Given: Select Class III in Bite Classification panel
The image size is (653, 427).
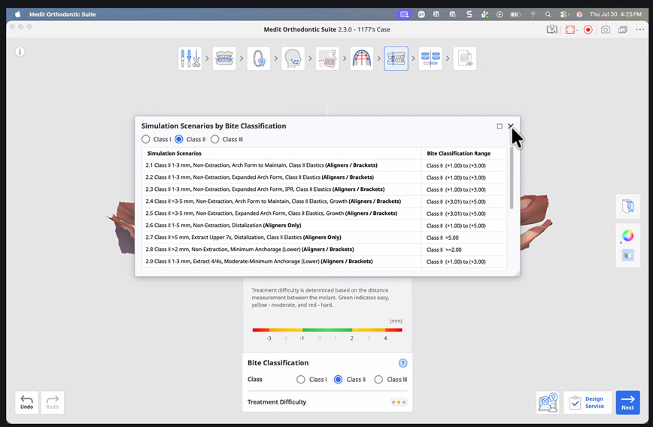Looking at the screenshot, I should (378, 379).
